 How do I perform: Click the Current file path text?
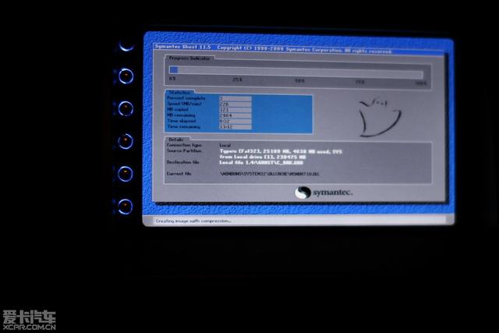[269, 174]
